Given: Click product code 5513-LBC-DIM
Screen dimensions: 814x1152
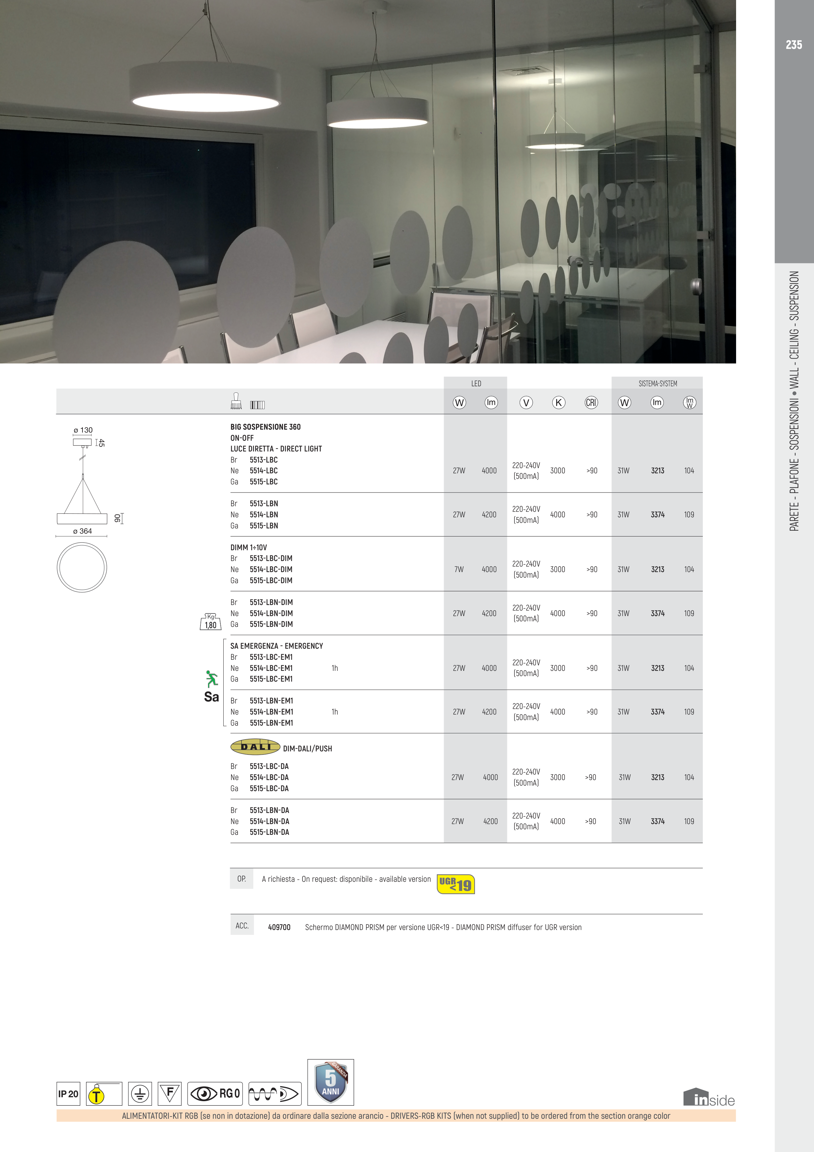Looking at the screenshot, I should tap(271, 558).
